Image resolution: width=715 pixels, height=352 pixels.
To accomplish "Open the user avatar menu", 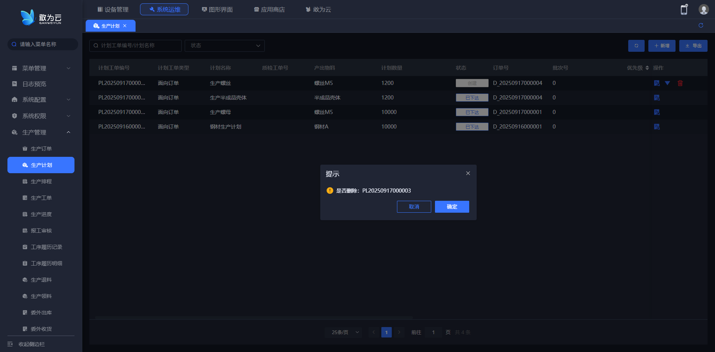I will [x=703, y=9].
